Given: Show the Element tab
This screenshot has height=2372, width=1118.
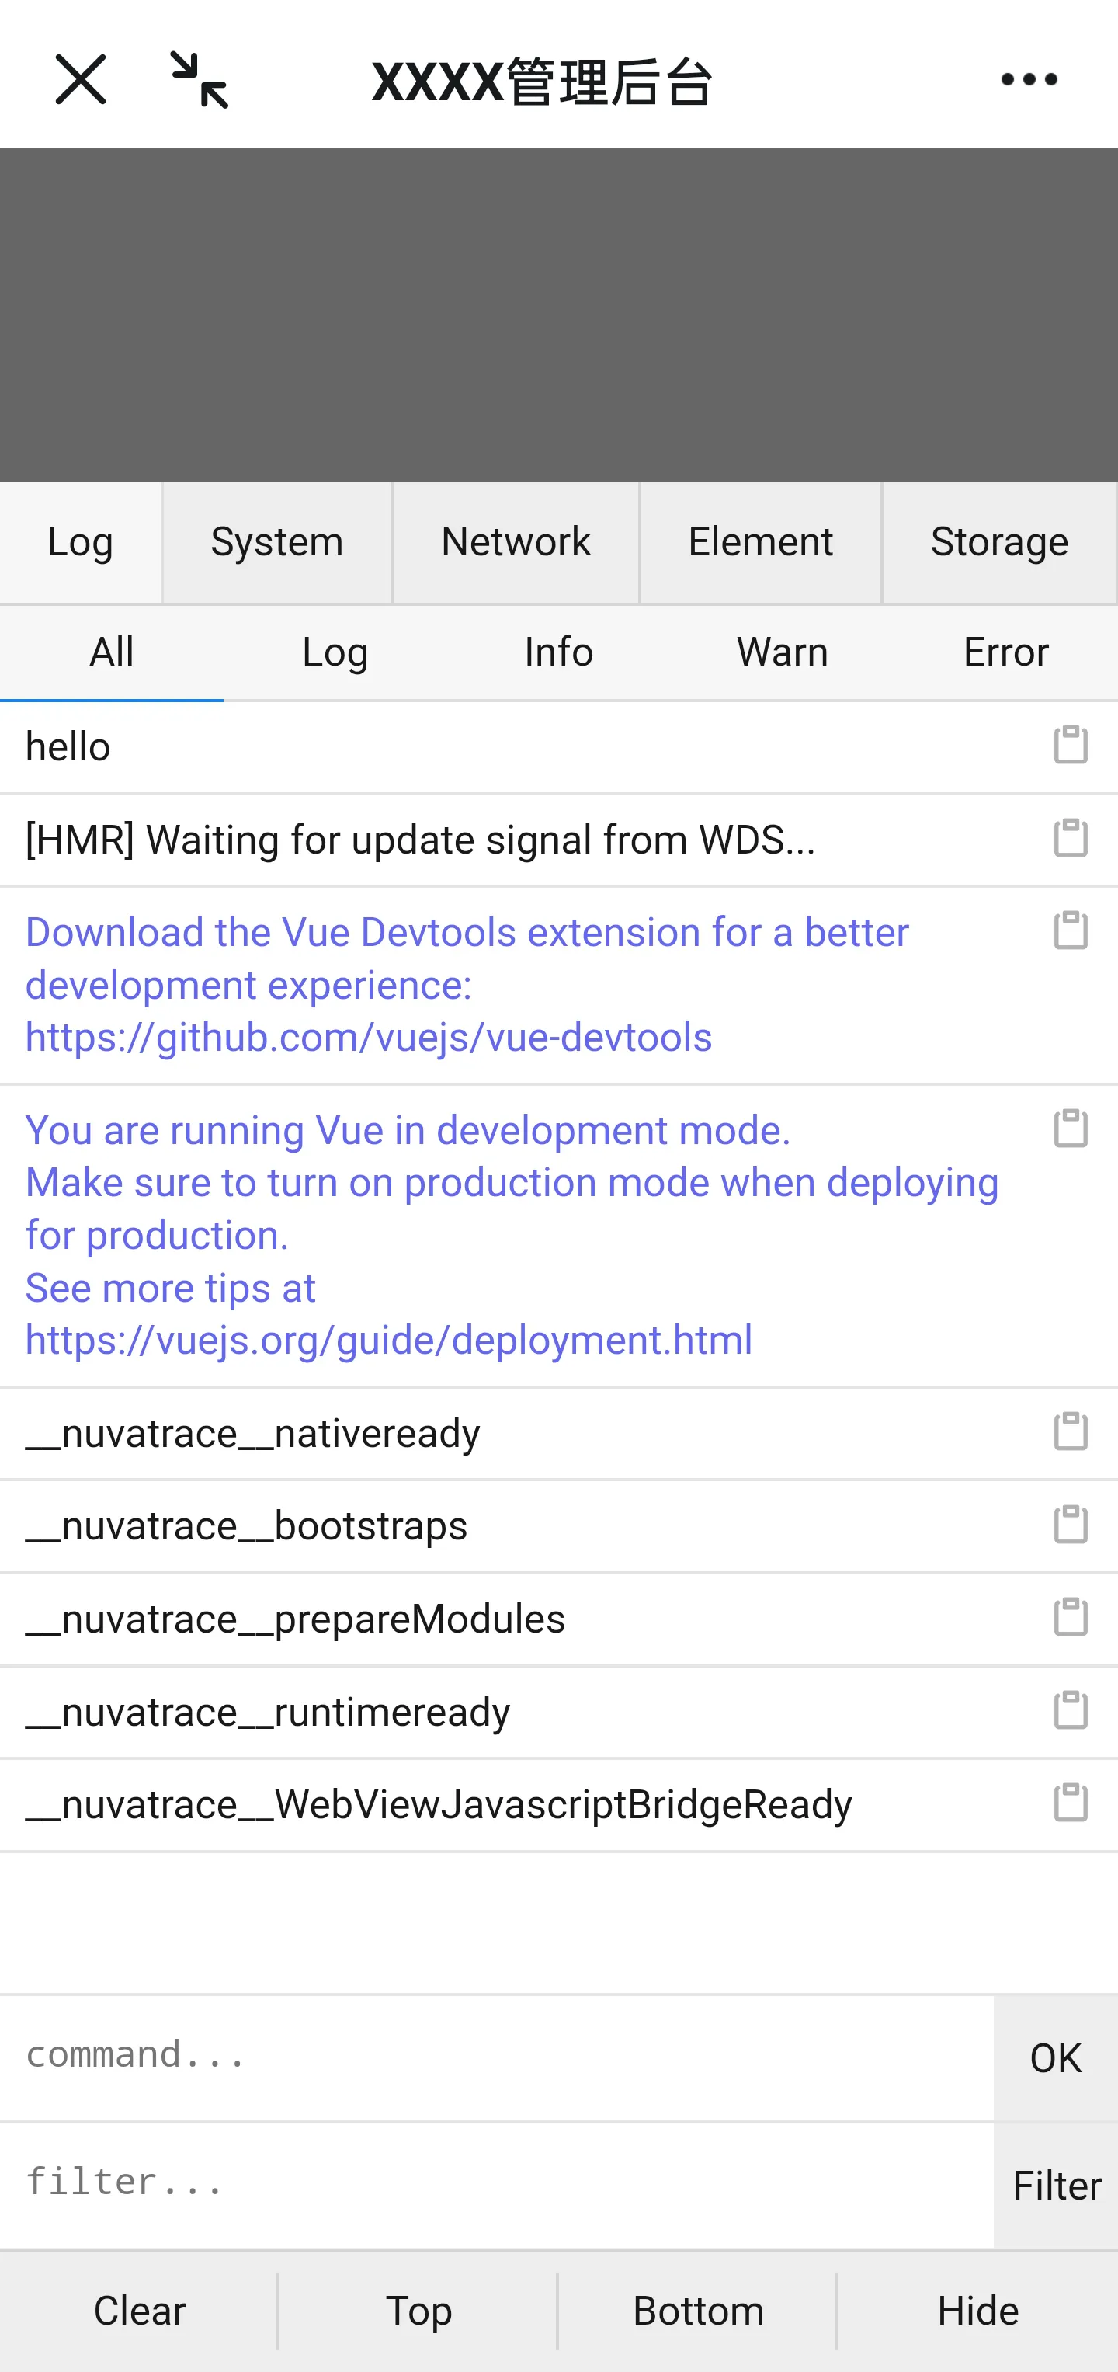Looking at the screenshot, I should [x=760, y=542].
